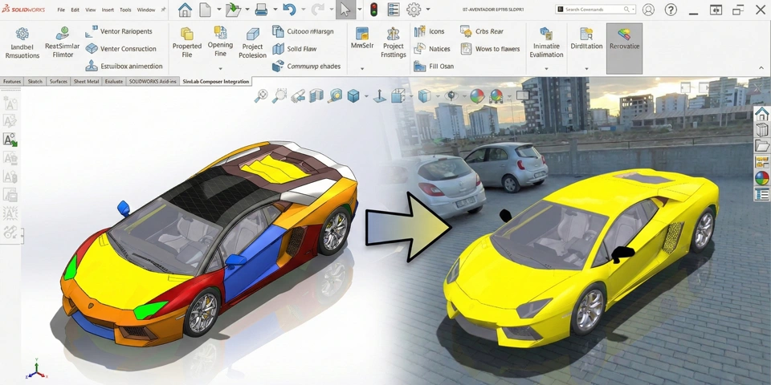Create a new document with blank page icon

[205, 10]
